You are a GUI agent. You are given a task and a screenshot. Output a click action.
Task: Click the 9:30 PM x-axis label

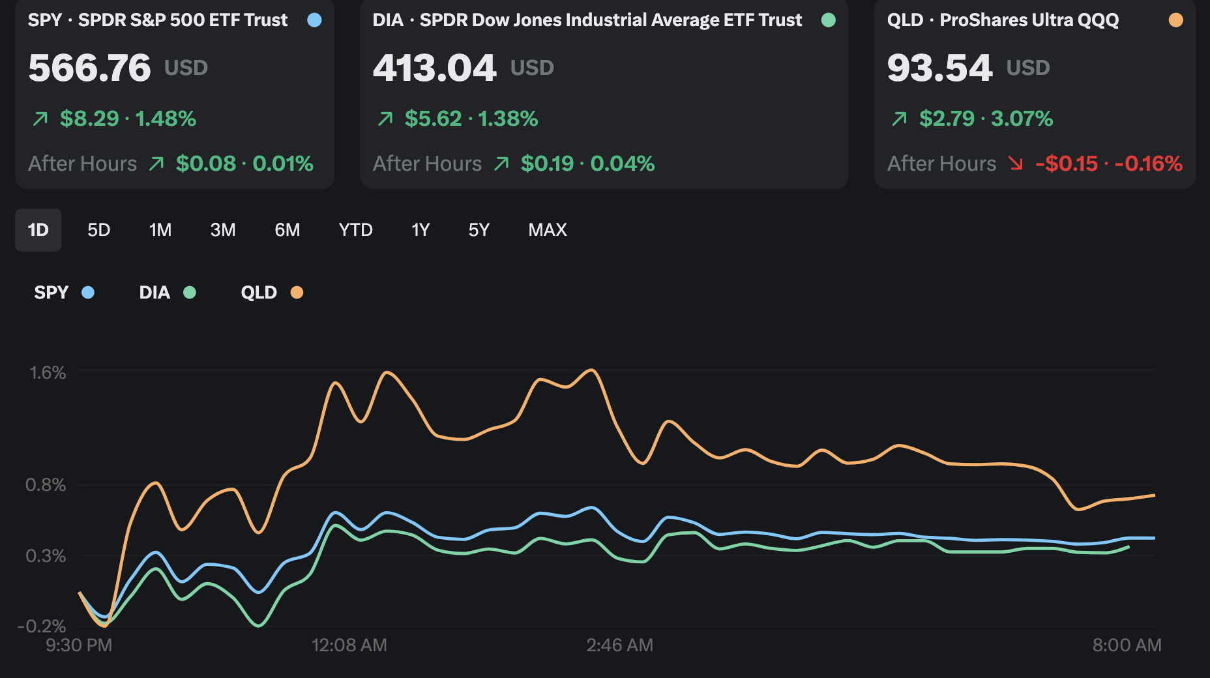(79, 645)
